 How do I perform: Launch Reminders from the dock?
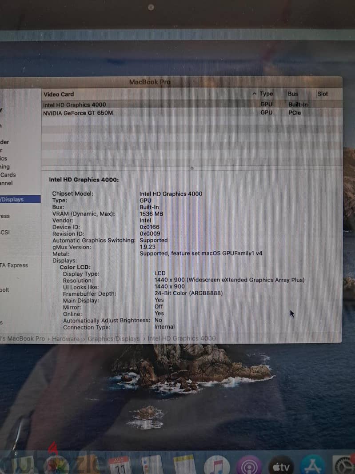pyautogui.click(x=152, y=465)
